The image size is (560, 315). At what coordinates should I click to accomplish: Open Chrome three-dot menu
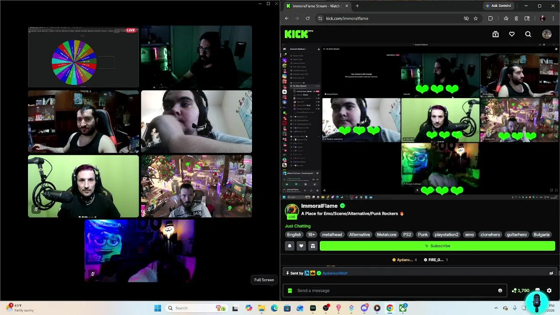tap(553, 18)
